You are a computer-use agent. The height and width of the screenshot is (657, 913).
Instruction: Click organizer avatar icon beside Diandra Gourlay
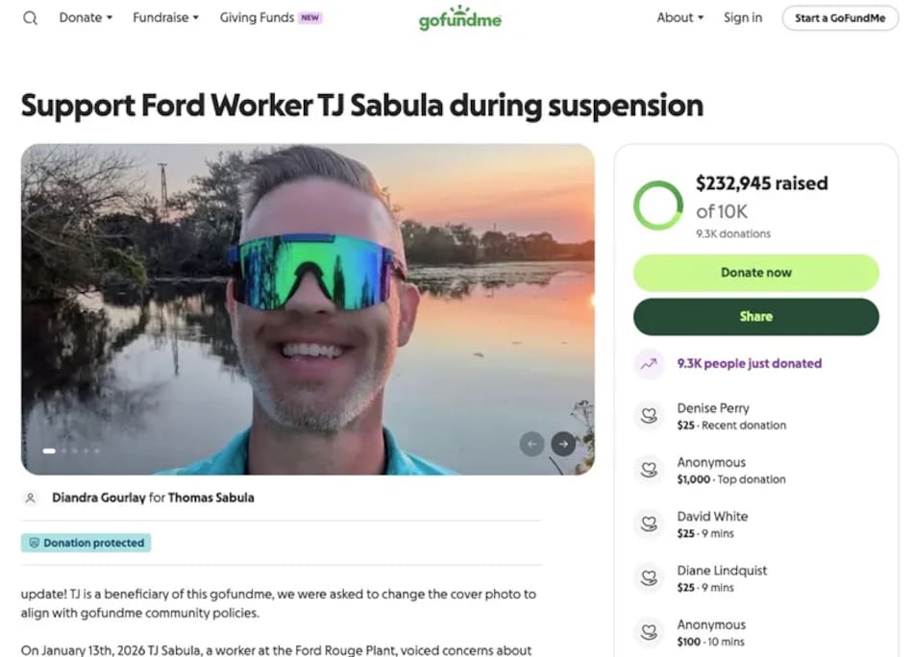click(x=31, y=499)
